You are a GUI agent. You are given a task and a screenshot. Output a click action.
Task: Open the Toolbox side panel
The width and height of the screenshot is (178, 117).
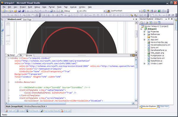2,23
